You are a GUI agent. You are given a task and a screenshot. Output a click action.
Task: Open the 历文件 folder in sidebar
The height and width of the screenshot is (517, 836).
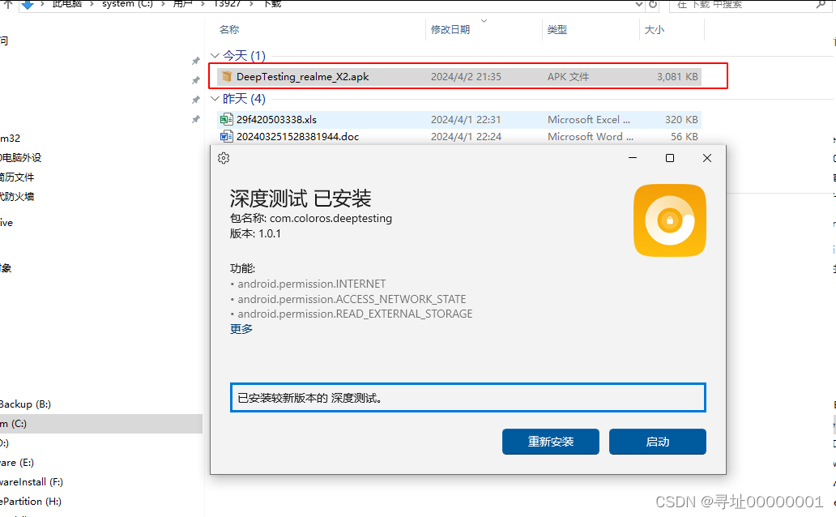[17, 177]
